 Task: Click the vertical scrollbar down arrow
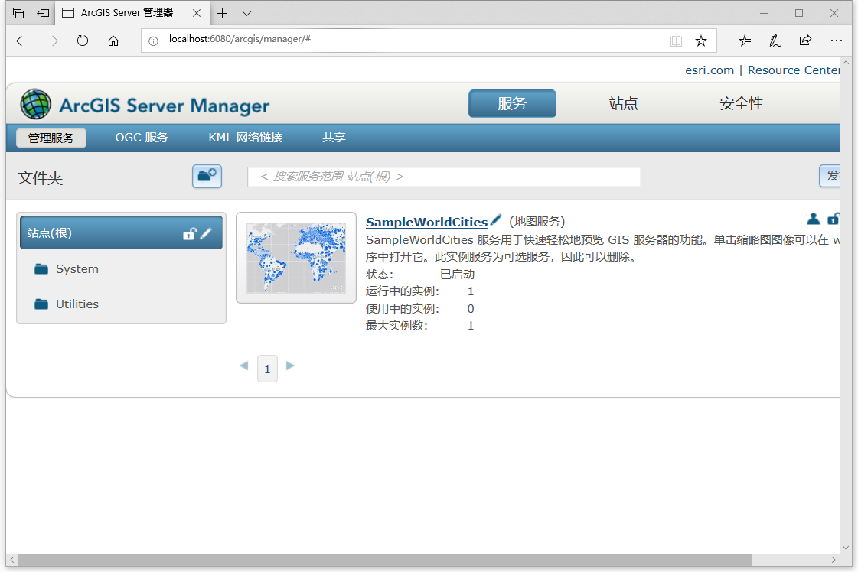tap(846, 547)
